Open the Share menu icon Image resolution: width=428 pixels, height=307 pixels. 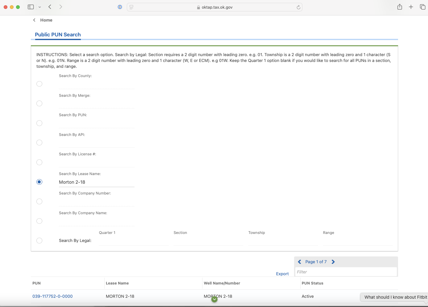400,7
